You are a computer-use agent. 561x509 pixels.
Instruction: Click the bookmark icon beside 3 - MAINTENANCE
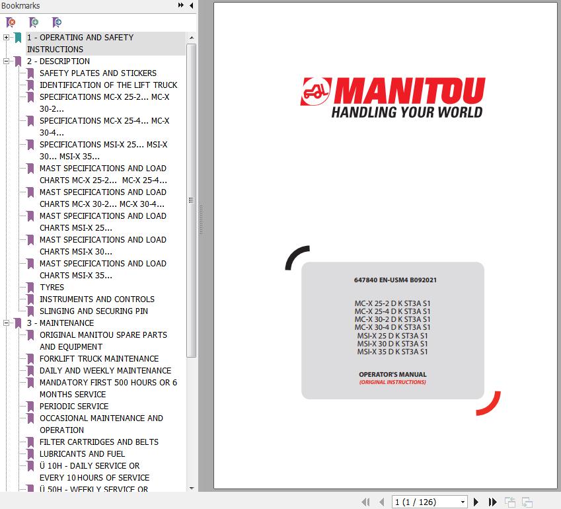(18, 323)
